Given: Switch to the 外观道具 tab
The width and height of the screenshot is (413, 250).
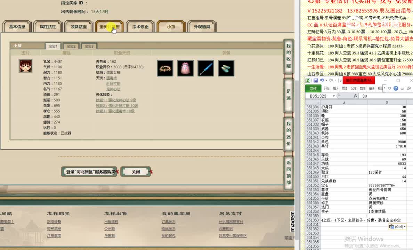Looking at the screenshot, I should pos(202,26).
